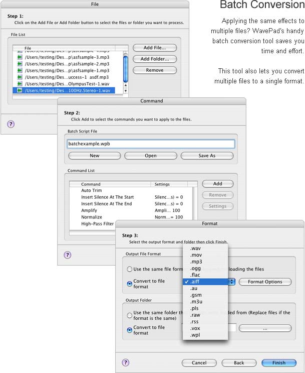This screenshot has height=373, width=305.
Task: Select the High-Pass Filter command row
Action: point(93,223)
